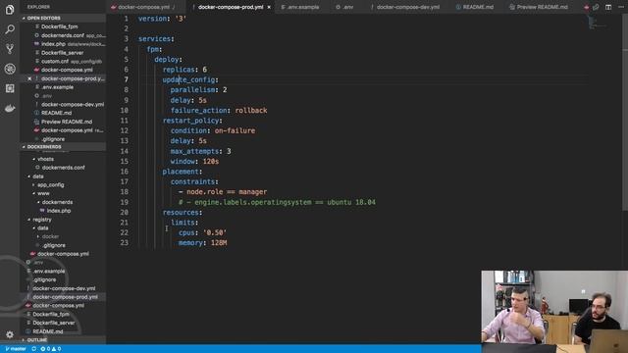628x353 pixels.
Task: Click 'parallelism: 2' line in editor
Action: click(x=198, y=90)
